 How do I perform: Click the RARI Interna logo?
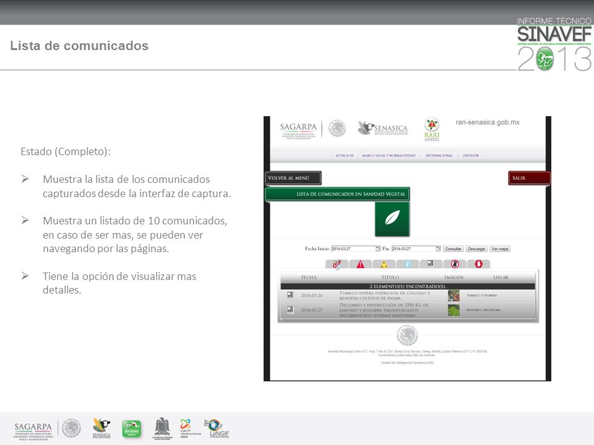tap(431, 129)
